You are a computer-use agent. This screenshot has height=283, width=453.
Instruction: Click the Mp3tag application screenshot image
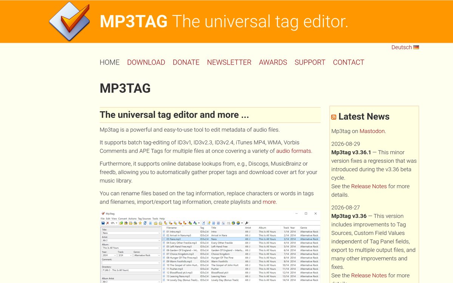pyautogui.click(x=210, y=247)
